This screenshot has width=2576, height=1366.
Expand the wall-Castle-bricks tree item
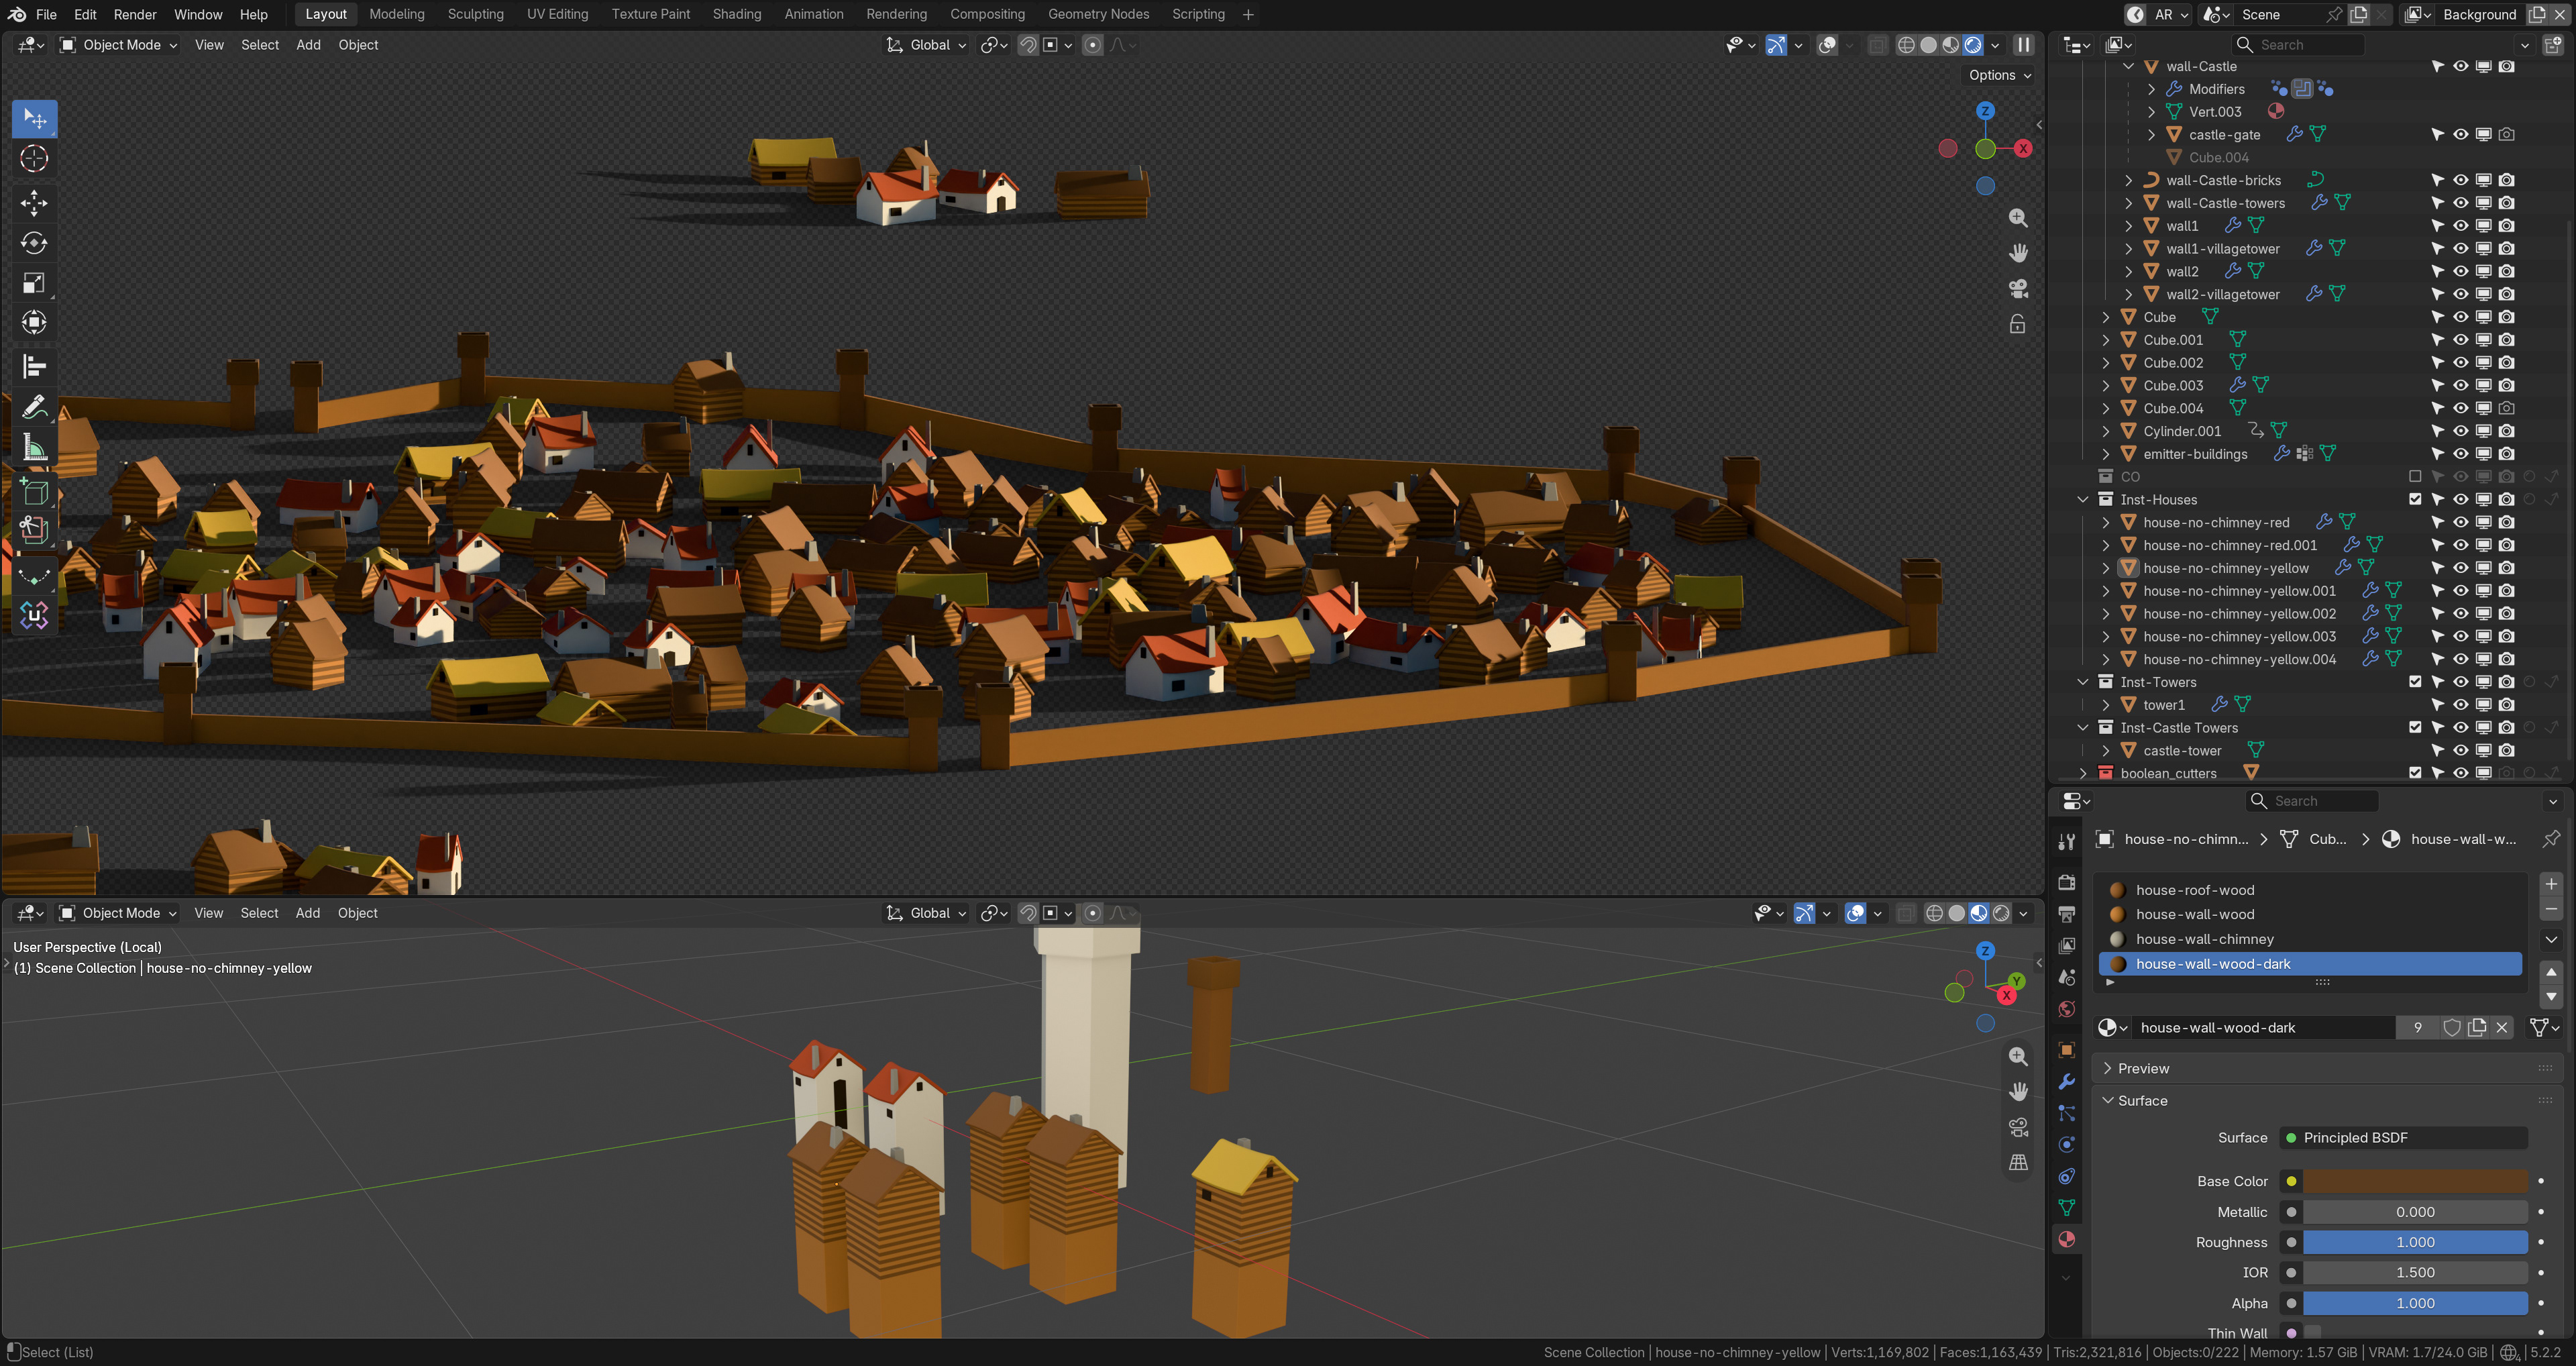[2128, 181]
